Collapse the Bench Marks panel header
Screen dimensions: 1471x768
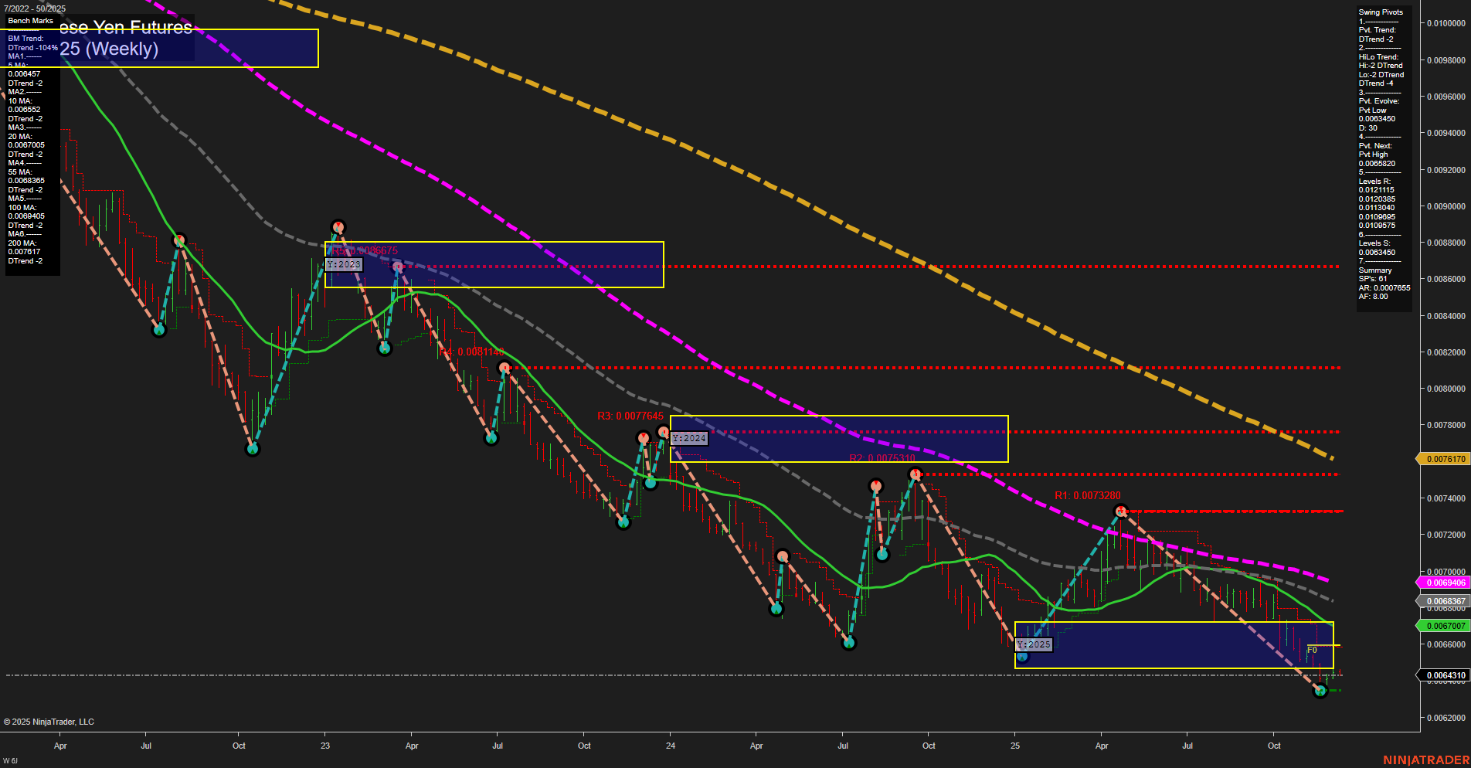click(x=31, y=21)
